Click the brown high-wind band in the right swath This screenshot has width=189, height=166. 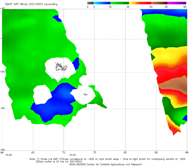175,84
